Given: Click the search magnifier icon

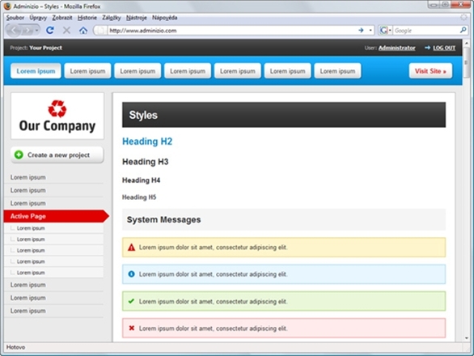Looking at the screenshot, I should [463, 30].
